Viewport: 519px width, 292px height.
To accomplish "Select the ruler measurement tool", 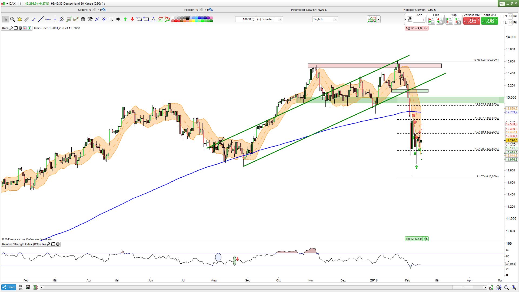I will point(27,19).
